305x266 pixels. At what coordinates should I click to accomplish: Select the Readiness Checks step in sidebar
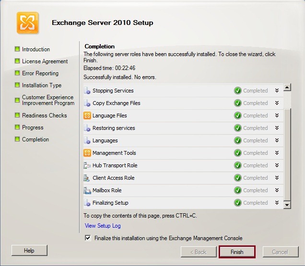coord(44,116)
